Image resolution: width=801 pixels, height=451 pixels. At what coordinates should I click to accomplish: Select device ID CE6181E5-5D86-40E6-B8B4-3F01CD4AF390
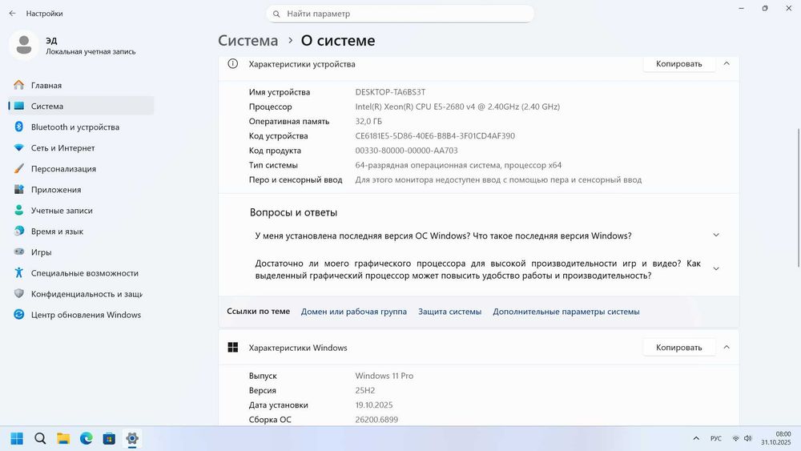[435, 136]
